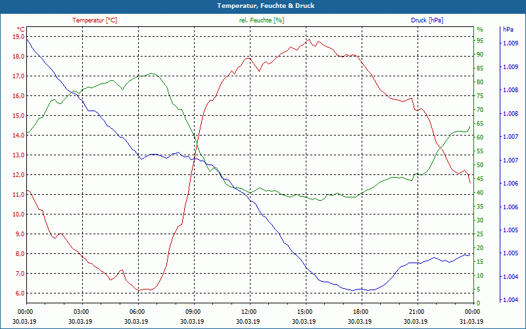526x329 pixels.
Task: Click the 03:00 time axis label
Action: tap(80, 311)
